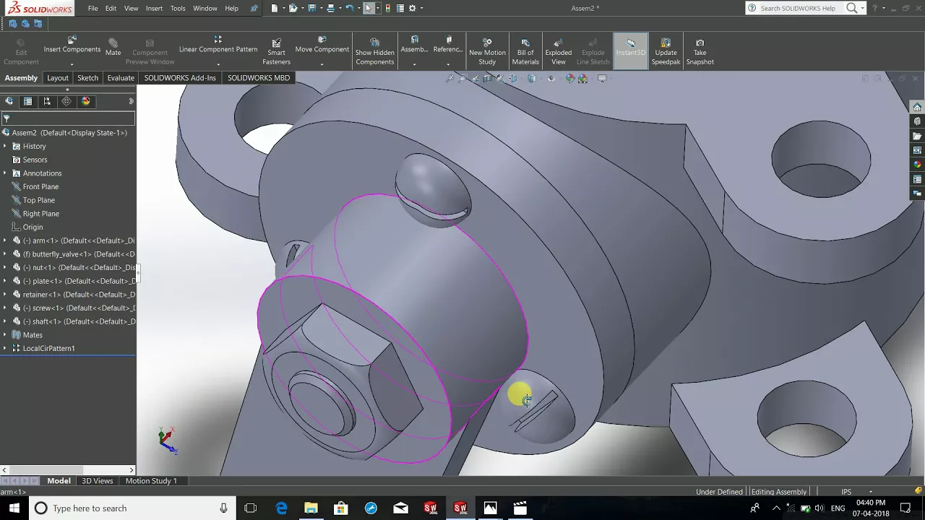925x520 pixels.
Task: Click the Search SOLIDWORKS Help box
Action: click(797, 8)
